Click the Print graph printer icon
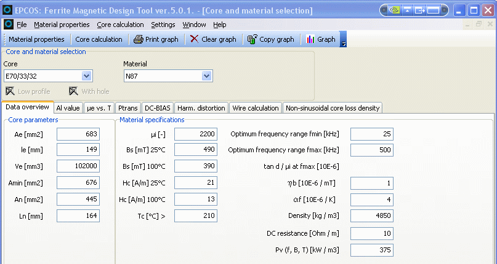The image size is (497, 264). click(139, 39)
